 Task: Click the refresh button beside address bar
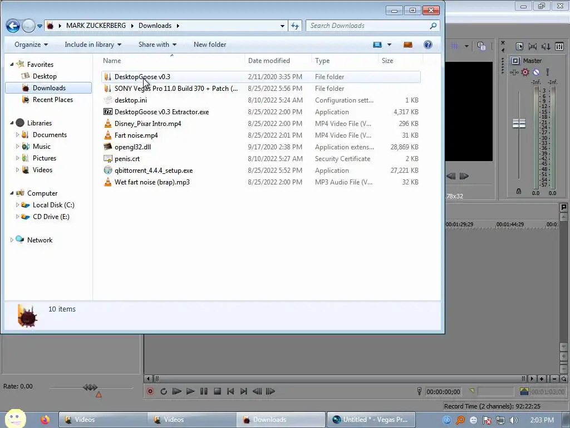pos(295,26)
